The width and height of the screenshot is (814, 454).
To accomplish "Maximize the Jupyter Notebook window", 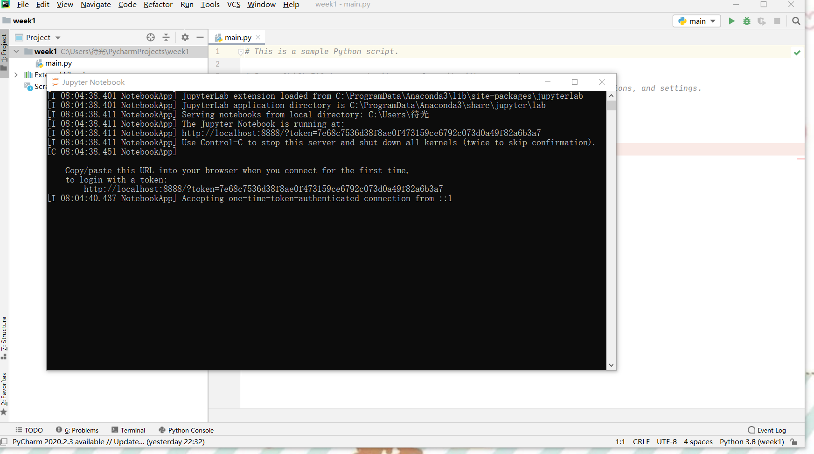I will 575,82.
